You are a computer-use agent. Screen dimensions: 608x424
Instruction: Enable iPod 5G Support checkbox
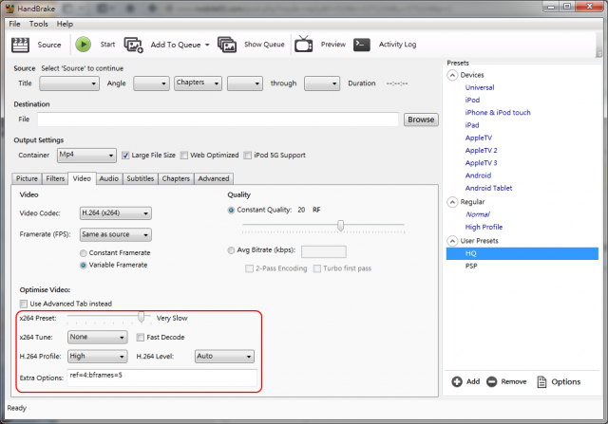[247, 156]
